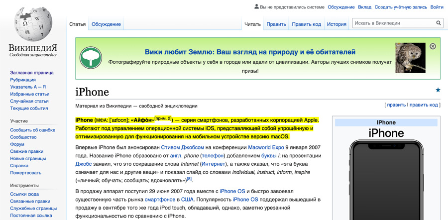Click the search magnifier icon
Viewport: 448px width, 220px height.
coord(438,23)
